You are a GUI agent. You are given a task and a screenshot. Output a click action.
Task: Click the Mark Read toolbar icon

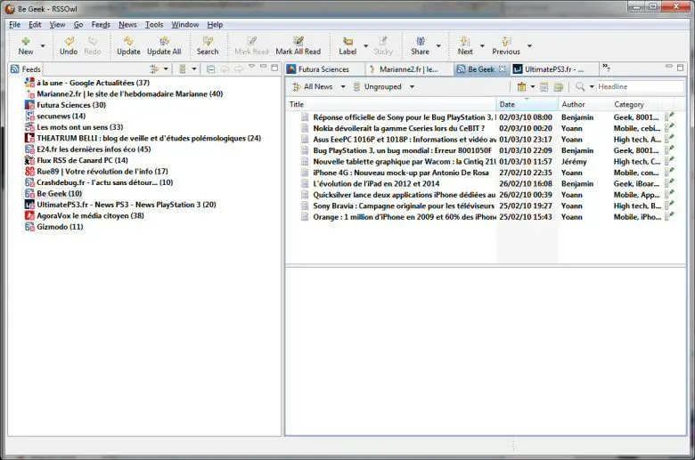point(251,45)
